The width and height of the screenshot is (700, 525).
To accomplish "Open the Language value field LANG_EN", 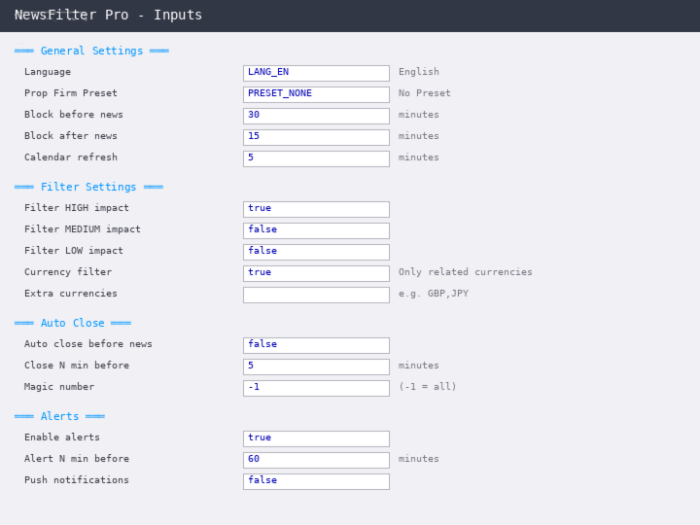I will pyautogui.click(x=316, y=73).
